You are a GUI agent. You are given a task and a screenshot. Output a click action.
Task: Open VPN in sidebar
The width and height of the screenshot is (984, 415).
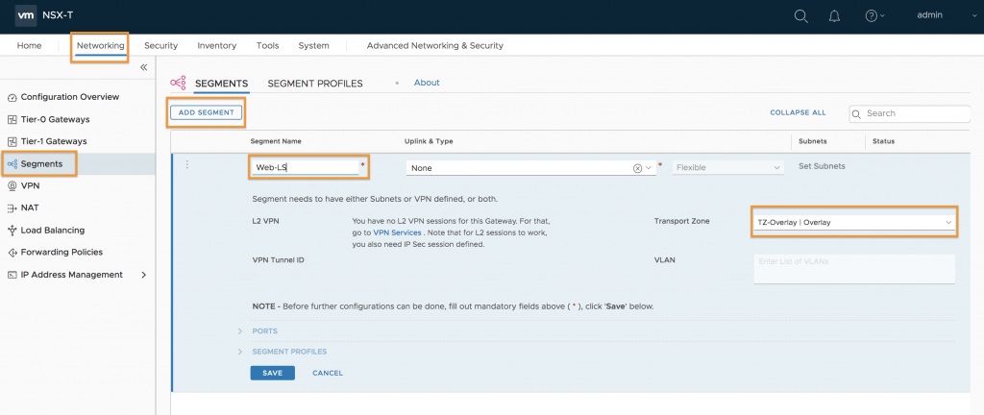[x=30, y=185]
